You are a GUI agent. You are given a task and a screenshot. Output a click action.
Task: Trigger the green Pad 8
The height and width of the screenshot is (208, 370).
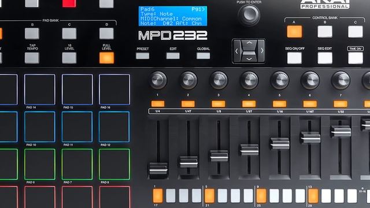pos(114,164)
